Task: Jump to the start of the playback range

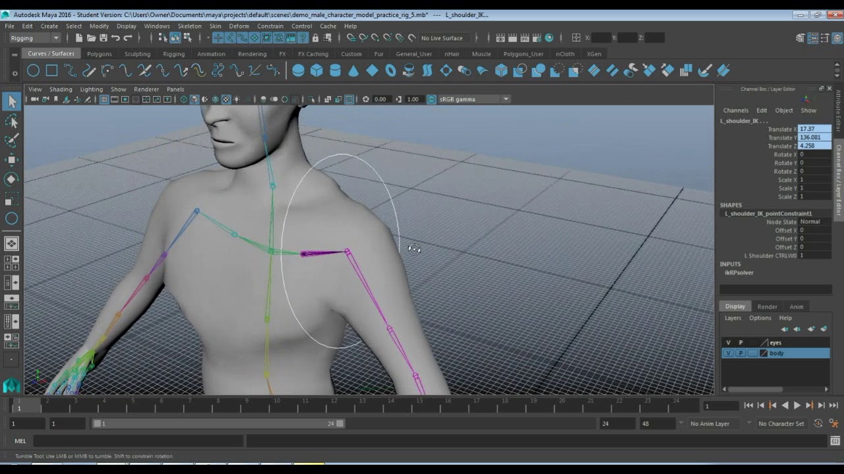Action: (x=748, y=406)
